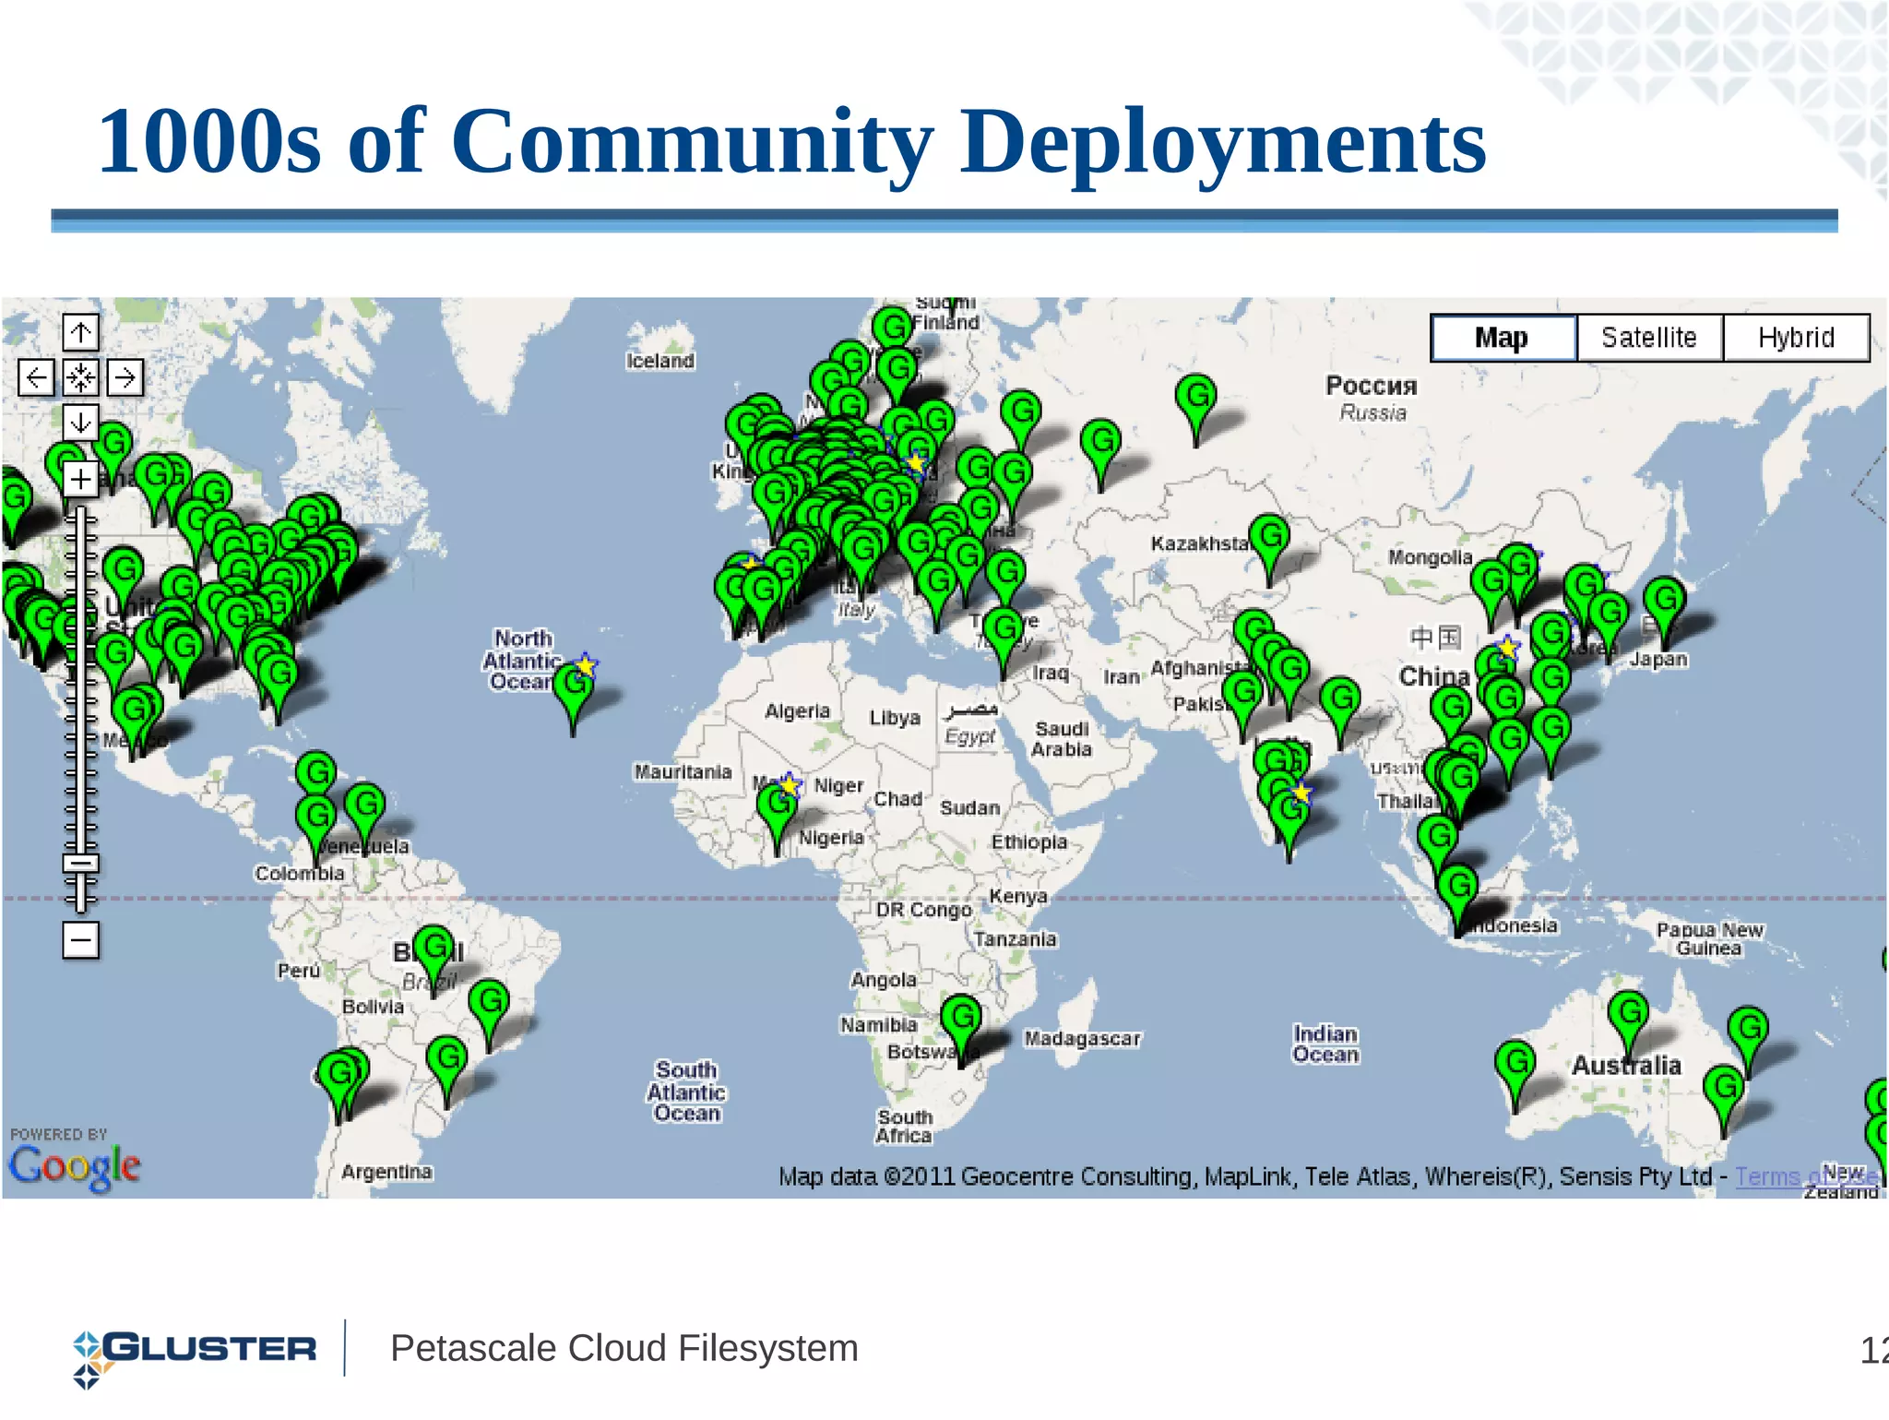Switch to Satellite view tab
Screen dimensions: 1889x1420
(1649, 338)
